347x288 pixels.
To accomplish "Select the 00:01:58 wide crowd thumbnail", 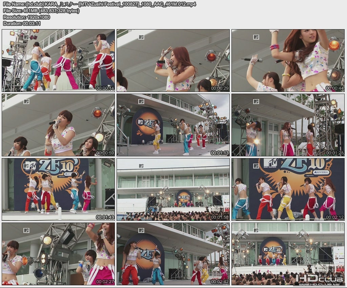I will coord(173,188).
